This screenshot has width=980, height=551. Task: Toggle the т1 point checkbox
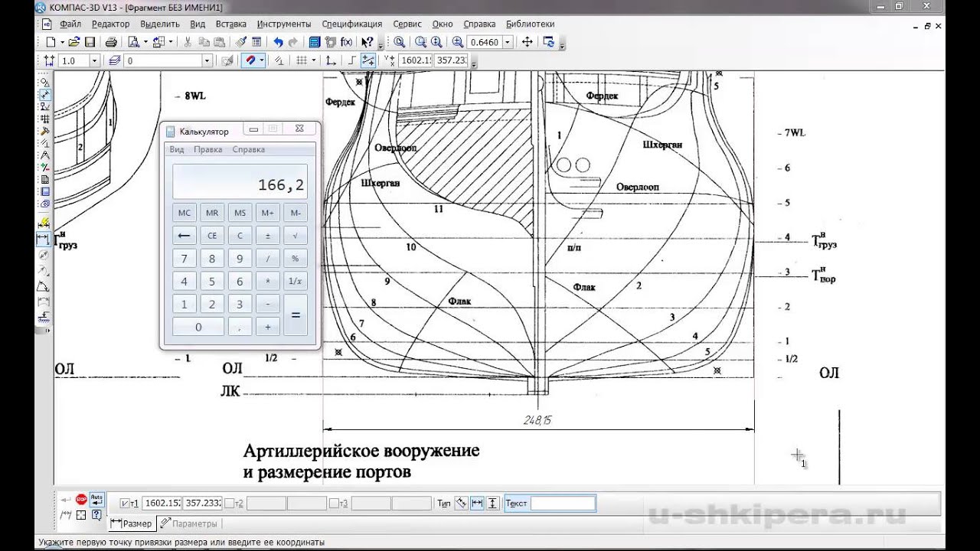click(x=126, y=504)
